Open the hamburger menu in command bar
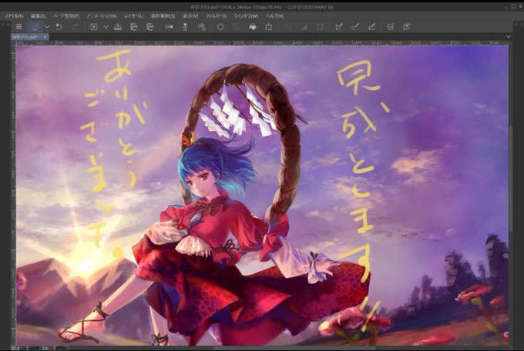The height and width of the screenshot is (351, 524). tap(19, 27)
